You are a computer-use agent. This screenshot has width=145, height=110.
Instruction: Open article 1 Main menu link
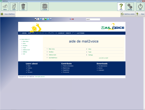[x=52, y=49]
